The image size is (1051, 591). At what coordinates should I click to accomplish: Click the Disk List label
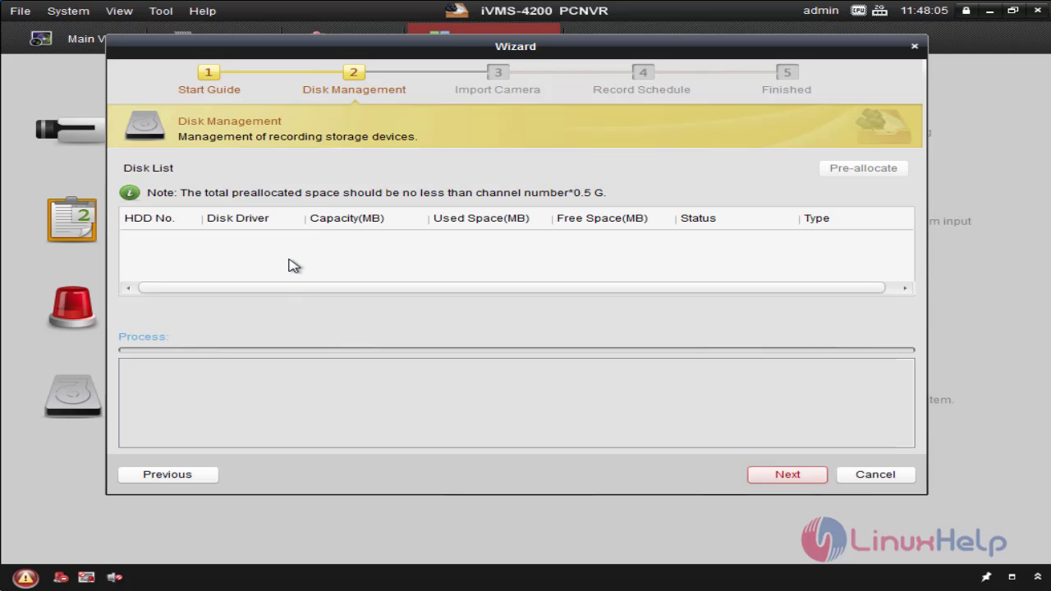[149, 168]
